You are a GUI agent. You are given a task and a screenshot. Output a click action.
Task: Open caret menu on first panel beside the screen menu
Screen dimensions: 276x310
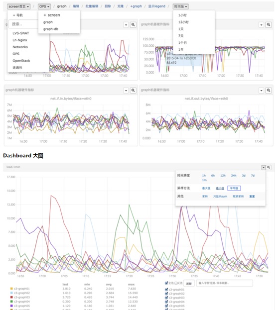[126, 24]
